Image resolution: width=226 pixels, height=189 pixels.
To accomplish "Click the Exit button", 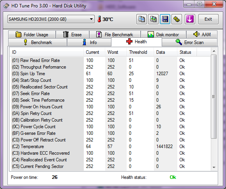I will pos(208,19).
